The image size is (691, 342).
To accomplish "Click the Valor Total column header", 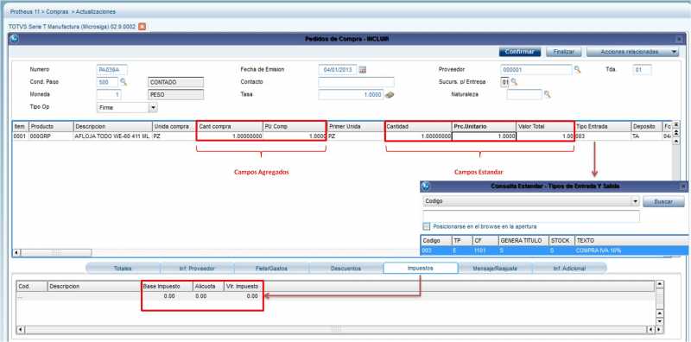I will coord(545,126).
